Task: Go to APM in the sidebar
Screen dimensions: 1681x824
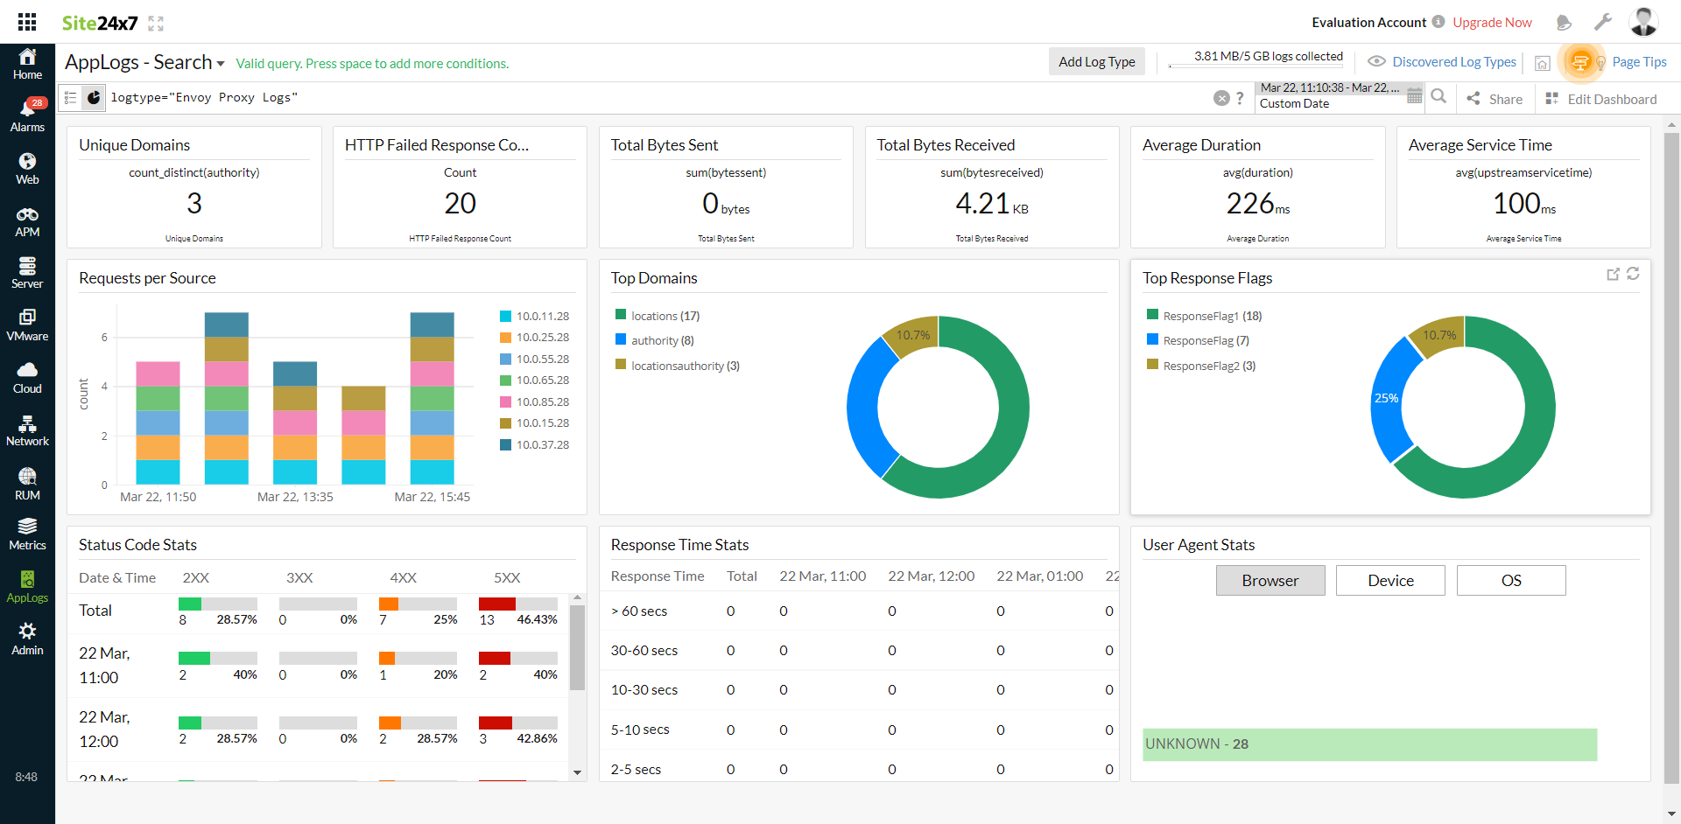Action: (x=27, y=222)
